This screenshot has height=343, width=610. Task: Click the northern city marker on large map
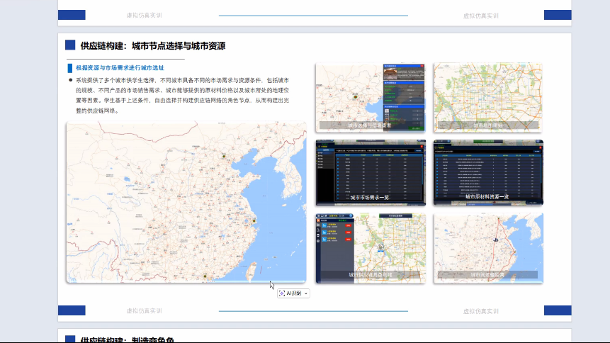click(x=224, y=155)
